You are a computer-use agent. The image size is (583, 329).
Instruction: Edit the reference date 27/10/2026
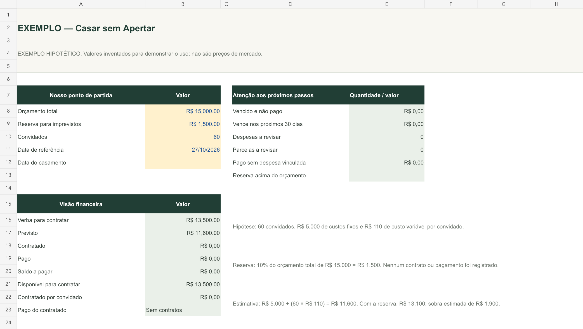click(183, 150)
